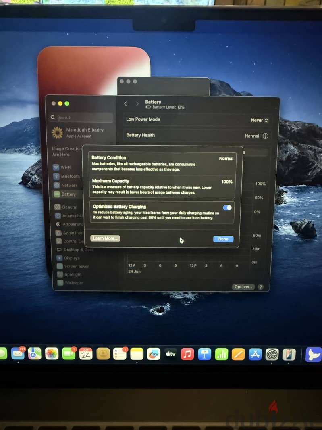Click the Search field in Settings sidebar
Viewport: 322px width, 430px height.
point(81,117)
